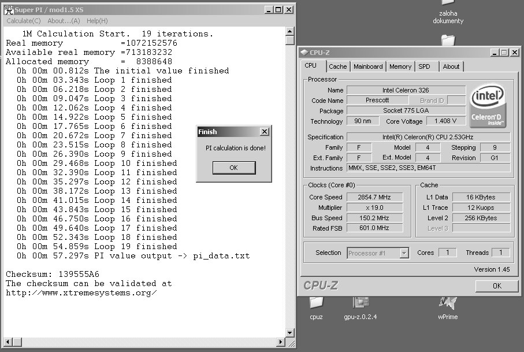Switch to the Memory tab in CPU-Z
The image size is (524, 352).
(x=400, y=66)
